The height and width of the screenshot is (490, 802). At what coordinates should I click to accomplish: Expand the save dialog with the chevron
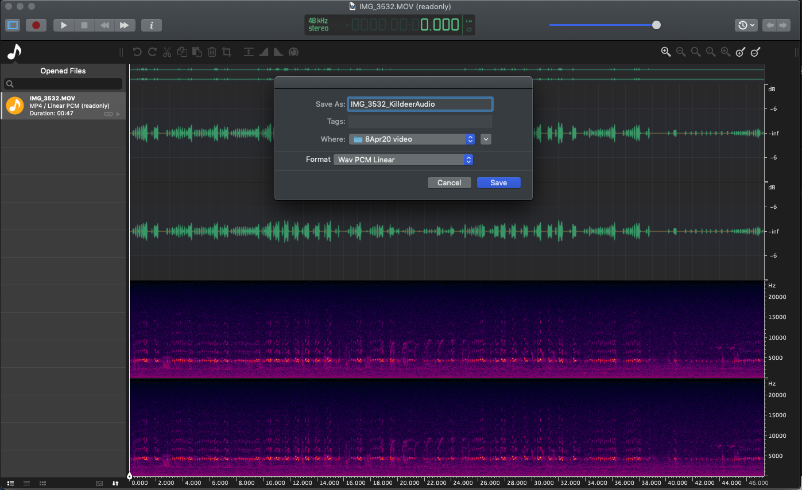pyautogui.click(x=486, y=139)
